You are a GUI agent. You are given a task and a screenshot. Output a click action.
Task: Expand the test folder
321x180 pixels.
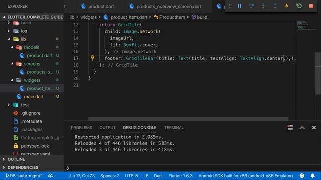coord(9,105)
